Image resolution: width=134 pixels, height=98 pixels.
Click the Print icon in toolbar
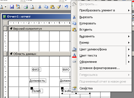tap(26, 7)
